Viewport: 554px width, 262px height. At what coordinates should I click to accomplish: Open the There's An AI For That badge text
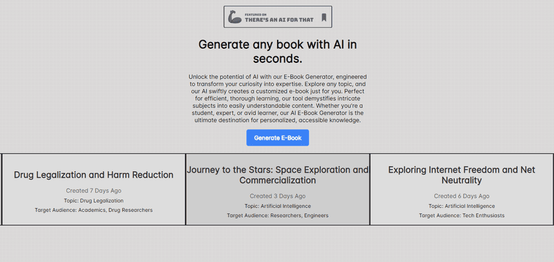coord(279,20)
